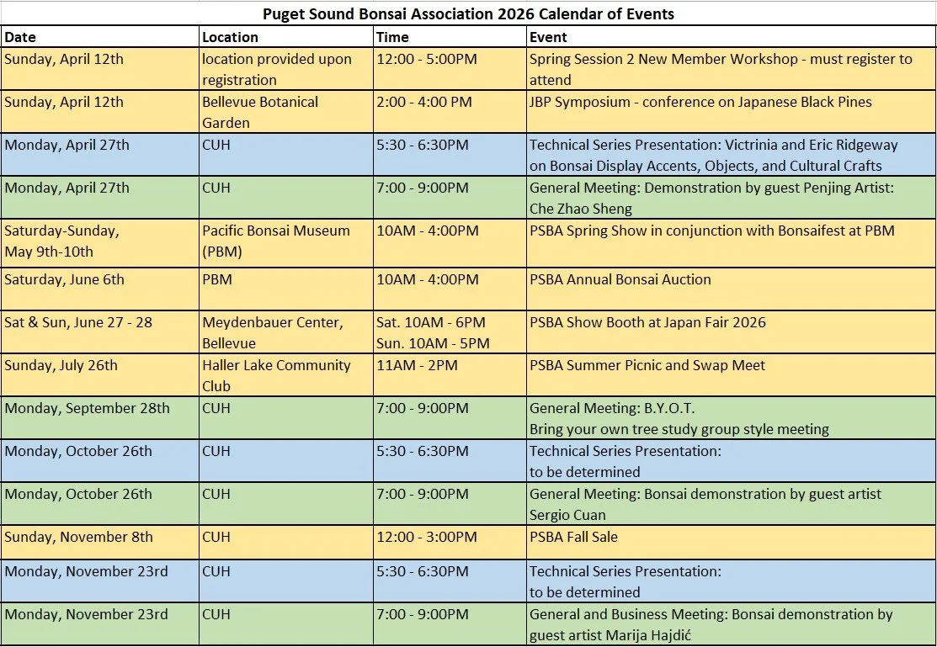Click the Che Zhao Sheng demonstration event cell
The image size is (937, 647).
coord(732,198)
